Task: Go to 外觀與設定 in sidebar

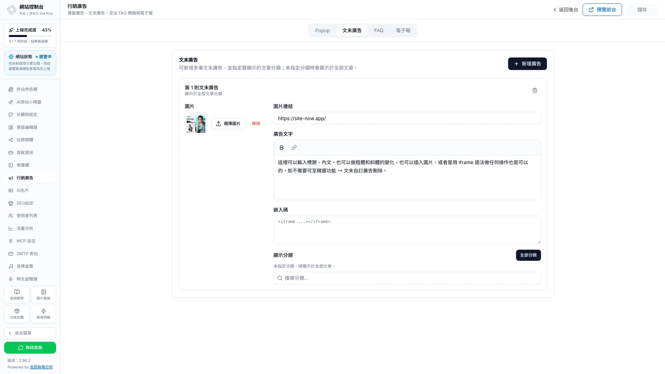Action: click(x=30, y=115)
